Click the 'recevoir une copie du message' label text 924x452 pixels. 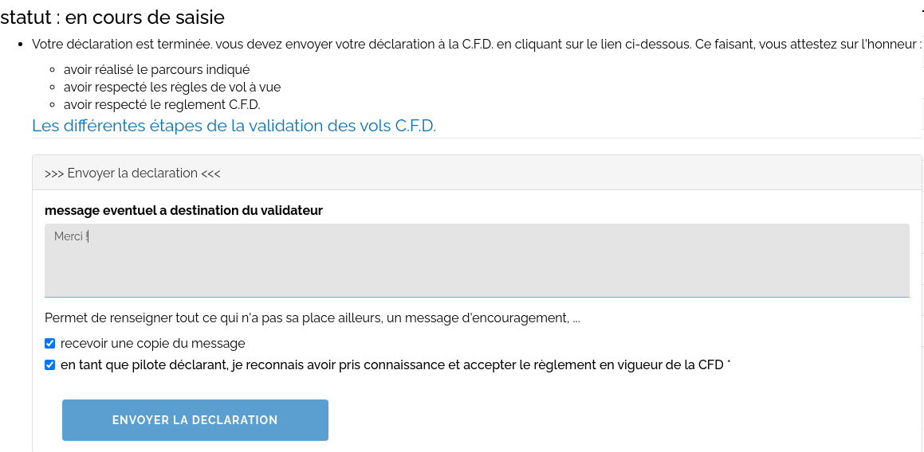pyautogui.click(x=152, y=344)
